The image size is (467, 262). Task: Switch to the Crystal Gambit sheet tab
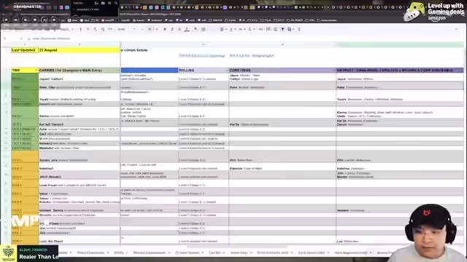pos(187,253)
